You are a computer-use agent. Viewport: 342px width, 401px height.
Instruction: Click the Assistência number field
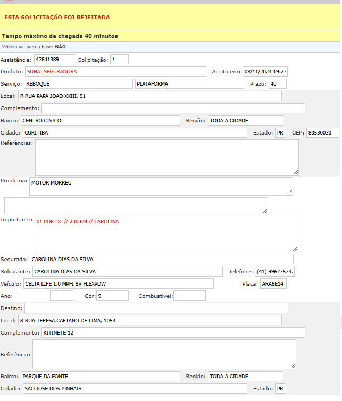coord(54,60)
